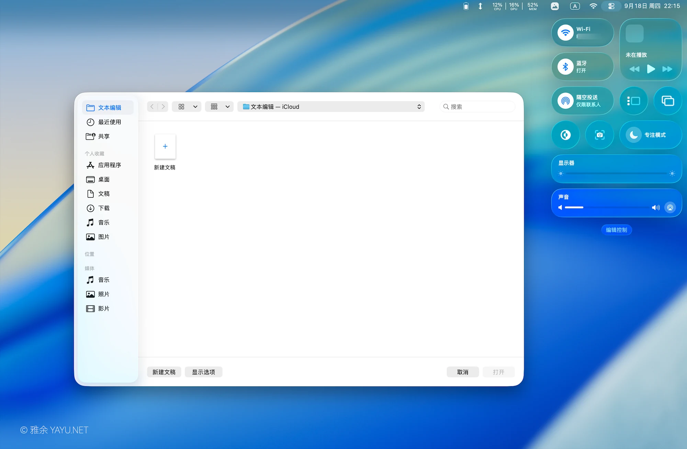Screen dimensions: 687x449
Task: Click fast-forward in the media widget
Action: [667, 69]
